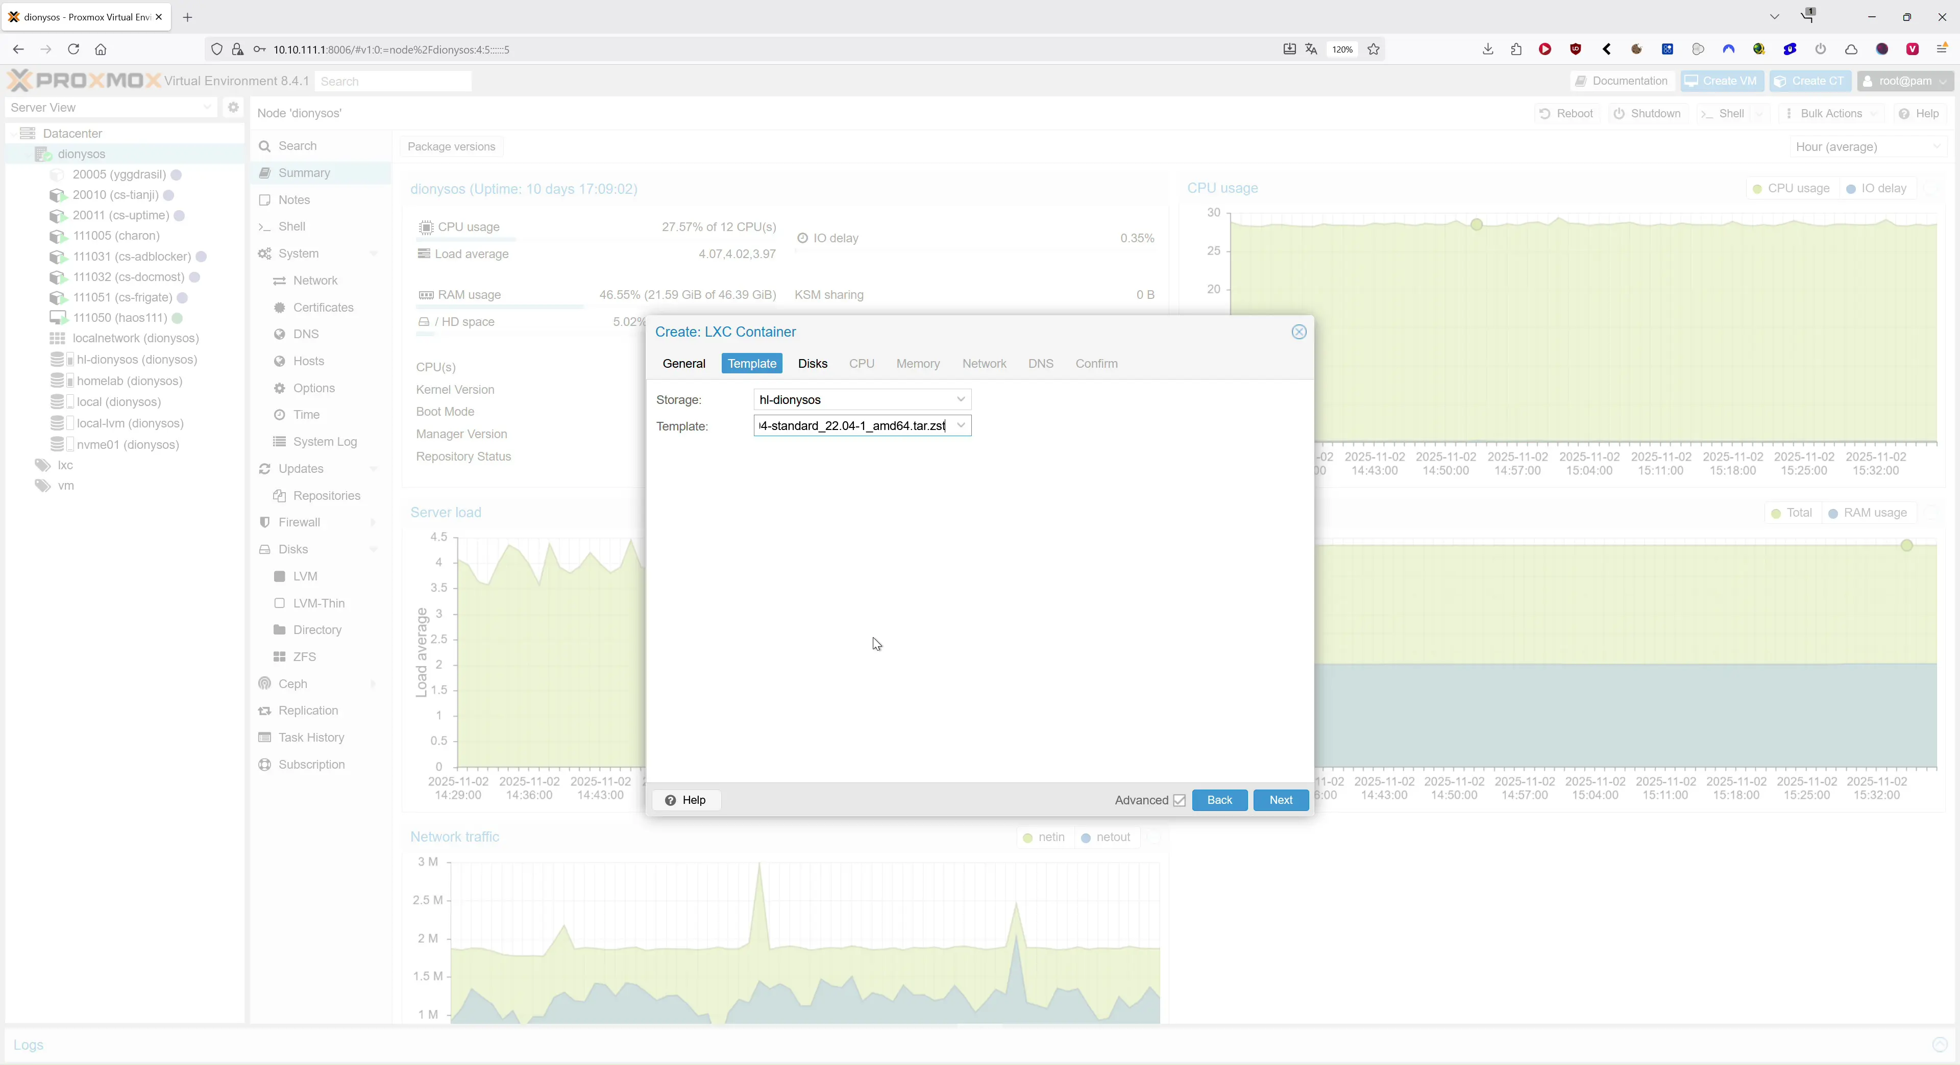Switch to the Disks tab in the dialog
The width and height of the screenshot is (1960, 1065).
coord(813,363)
